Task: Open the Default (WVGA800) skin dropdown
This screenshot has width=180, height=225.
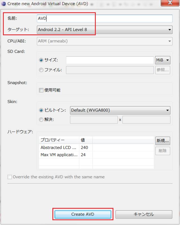Action: point(120,110)
